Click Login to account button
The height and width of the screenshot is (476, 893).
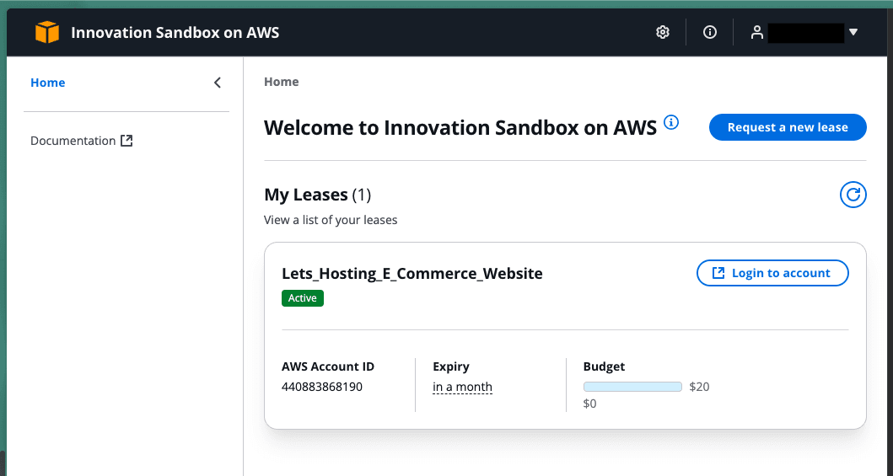(x=772, y=273)
